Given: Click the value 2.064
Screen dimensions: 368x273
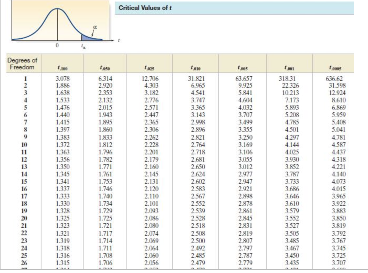Looking at the screenshot, I should coord(151,248).
